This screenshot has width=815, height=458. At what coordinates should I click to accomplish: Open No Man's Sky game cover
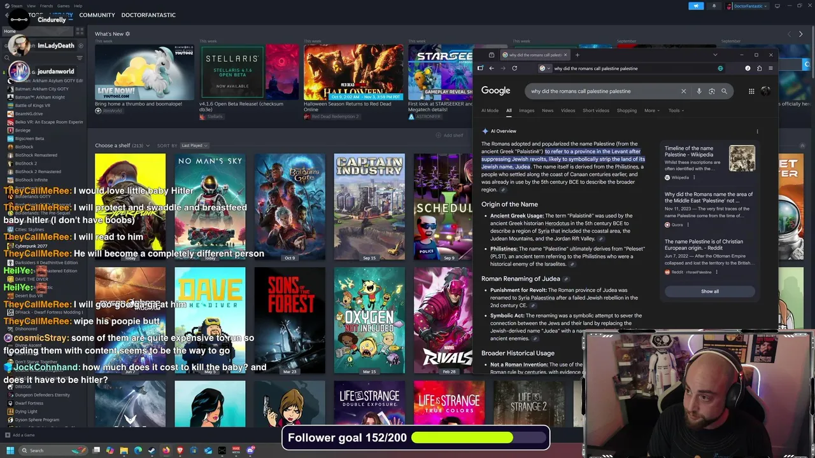click(x=210, y=207)
